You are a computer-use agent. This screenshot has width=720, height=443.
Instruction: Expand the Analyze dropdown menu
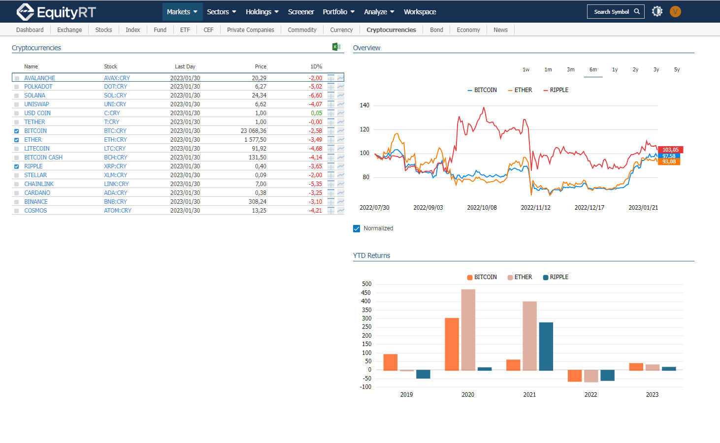click(379, 12)
